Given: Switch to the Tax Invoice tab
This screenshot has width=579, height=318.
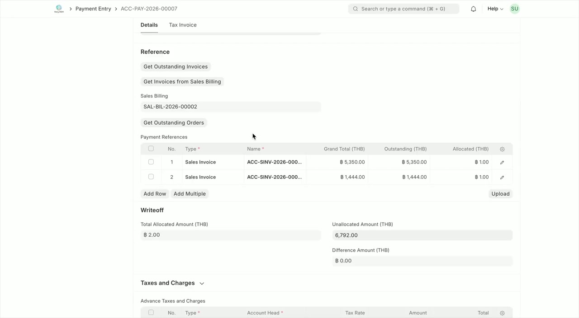Looking at the screenshot, I should click(183, 25).
